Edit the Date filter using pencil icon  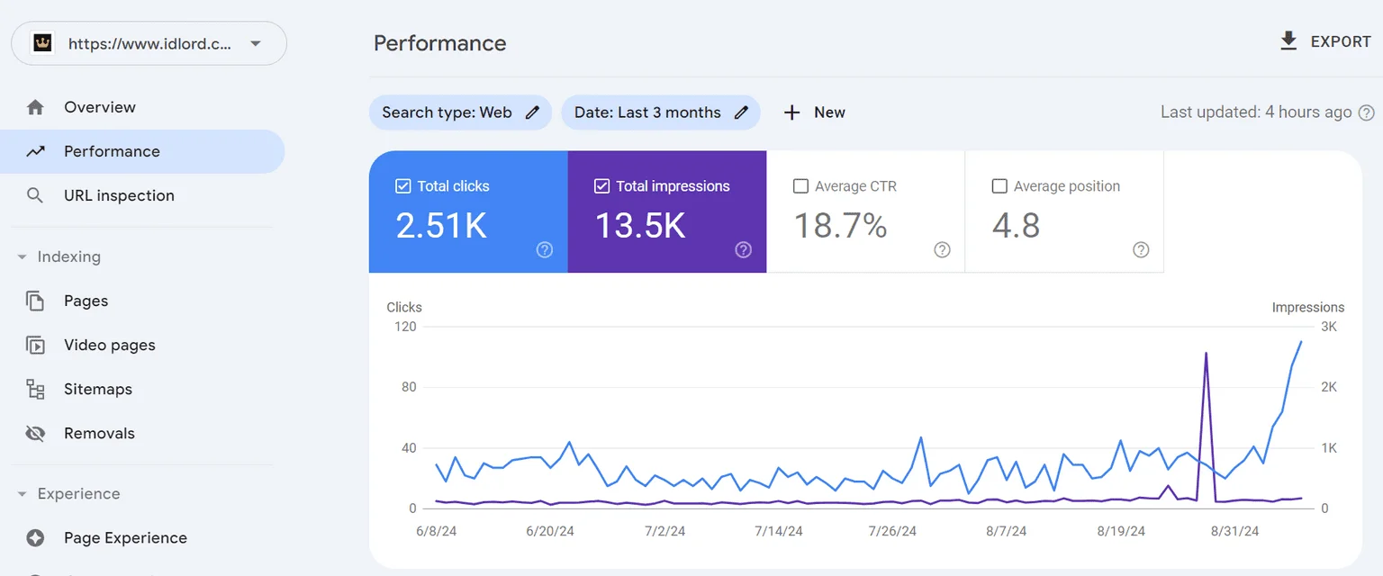pyautogui.click(x=741, y=112)
